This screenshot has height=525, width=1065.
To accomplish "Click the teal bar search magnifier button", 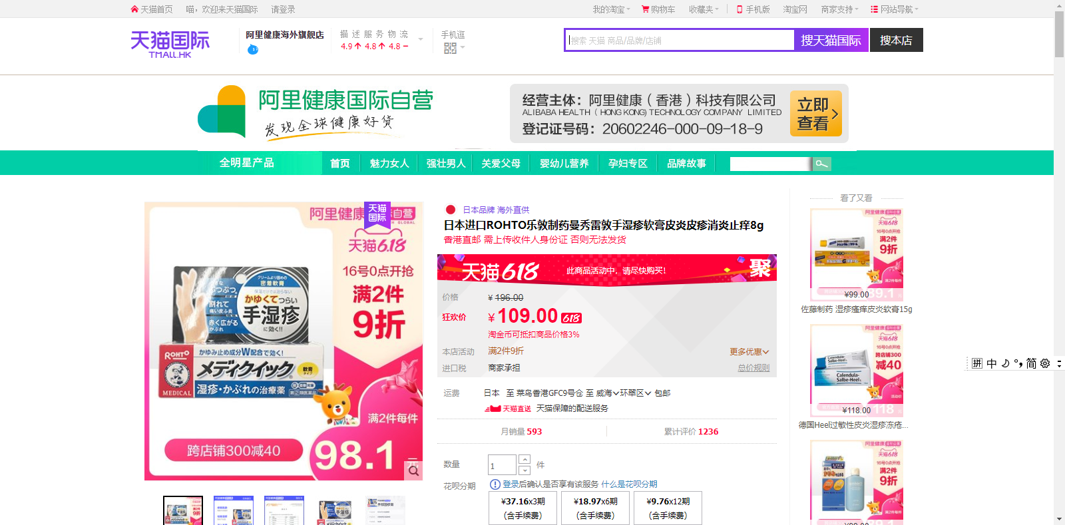I will [822, 164].
